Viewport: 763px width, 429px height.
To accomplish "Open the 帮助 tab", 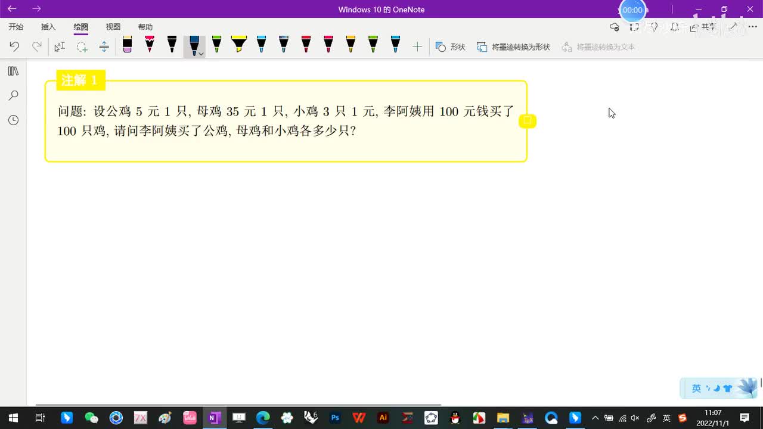I will point(145,27).
